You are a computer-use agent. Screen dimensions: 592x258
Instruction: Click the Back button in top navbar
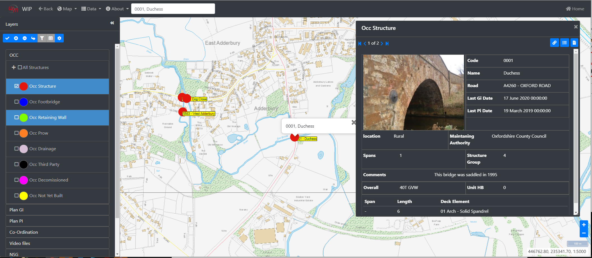click(46, 9)
